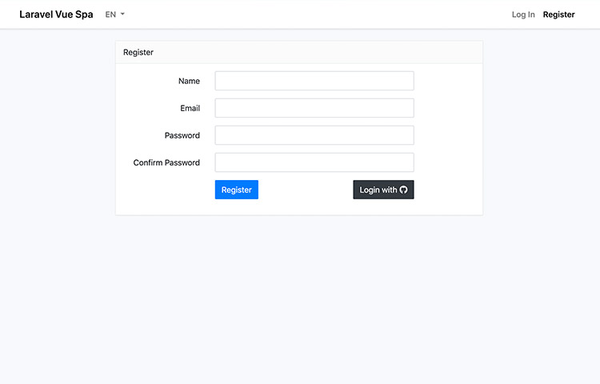Viewport: 600px width, 384px height.
Task: Click the empty page background below the form
Action: [x=300, y=304]
